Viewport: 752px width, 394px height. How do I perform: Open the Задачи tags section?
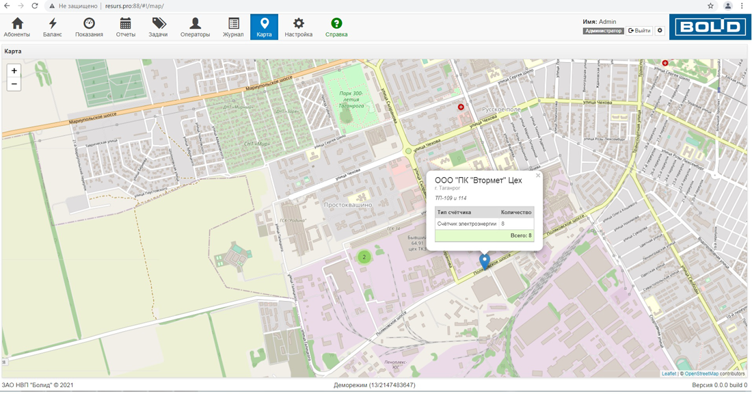point(159,27)
